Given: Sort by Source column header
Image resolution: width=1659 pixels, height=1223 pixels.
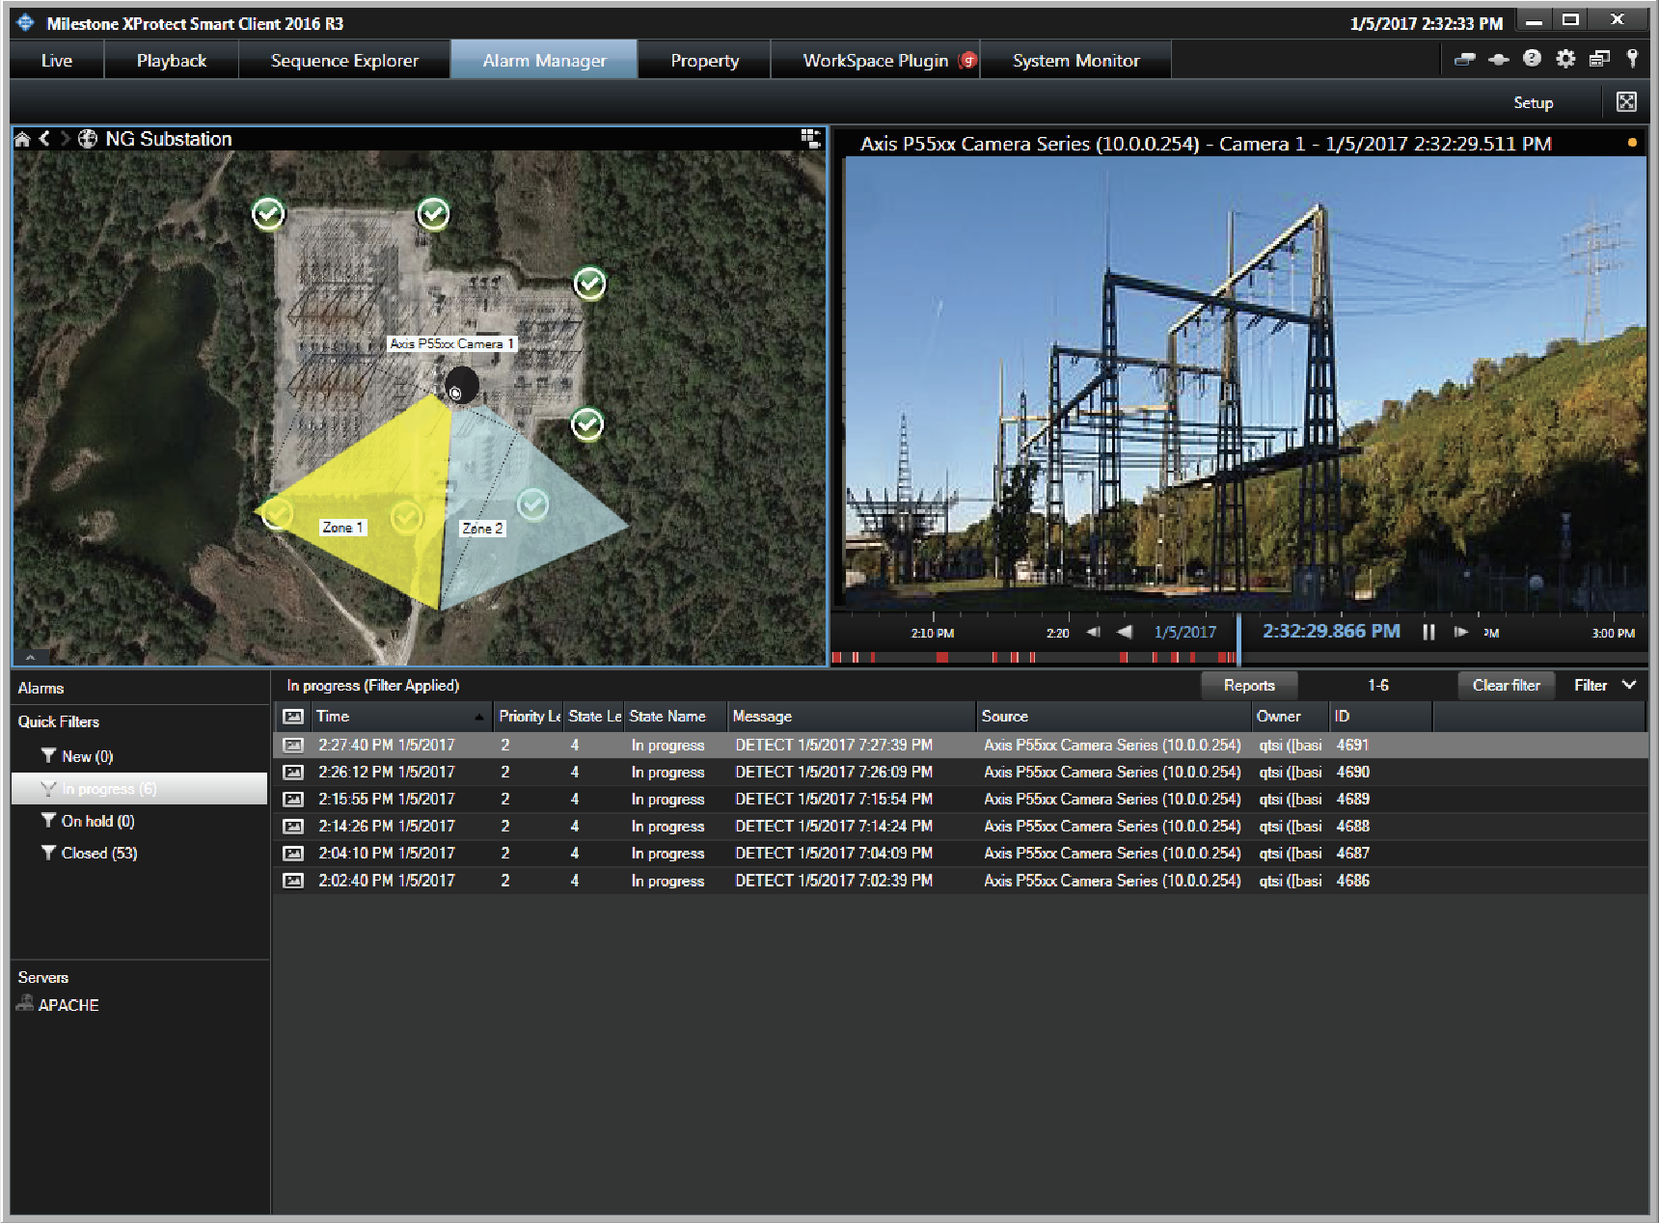Looking at the screenshot, I should [1113, 716].
